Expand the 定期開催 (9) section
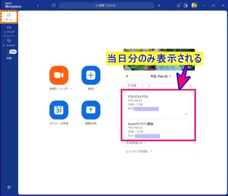 136,143
